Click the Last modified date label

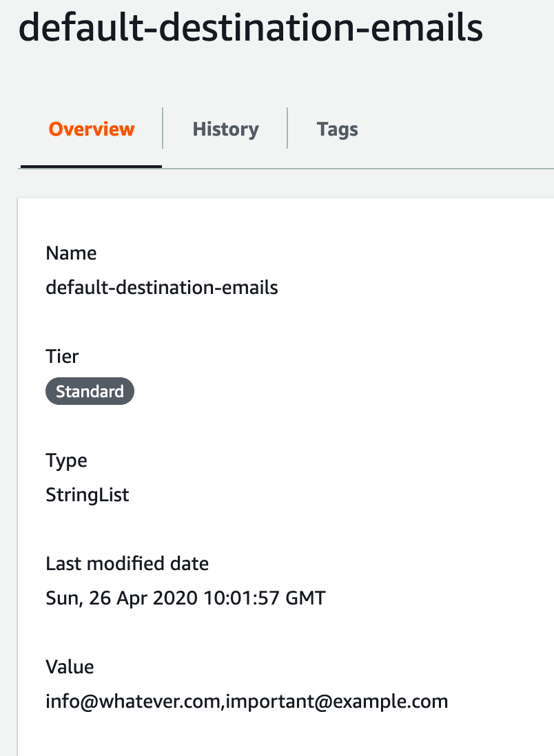coord(127,564)
